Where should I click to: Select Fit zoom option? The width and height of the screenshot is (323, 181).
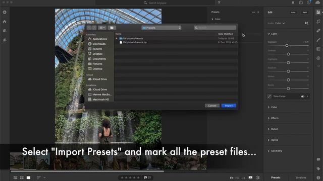[232, 178]
